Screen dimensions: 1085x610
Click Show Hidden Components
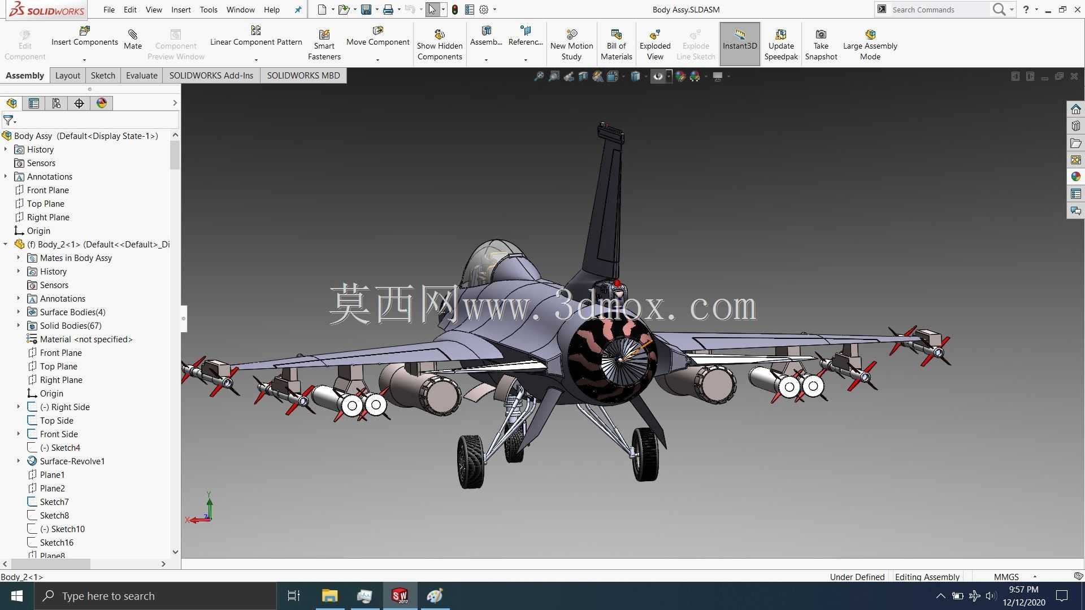(x=440, y=45)
